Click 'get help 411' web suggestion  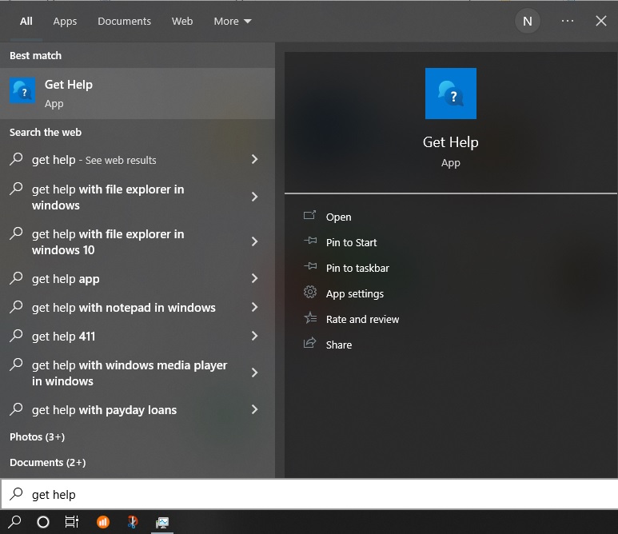(138, 337)
